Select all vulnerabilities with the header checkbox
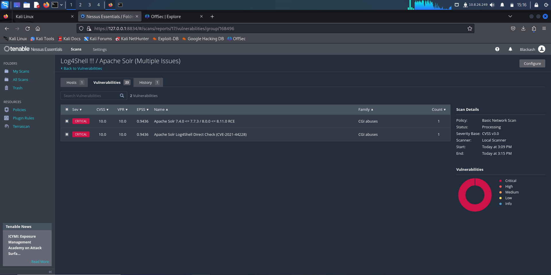Viewport: 551px width, 275px height. 67,109
